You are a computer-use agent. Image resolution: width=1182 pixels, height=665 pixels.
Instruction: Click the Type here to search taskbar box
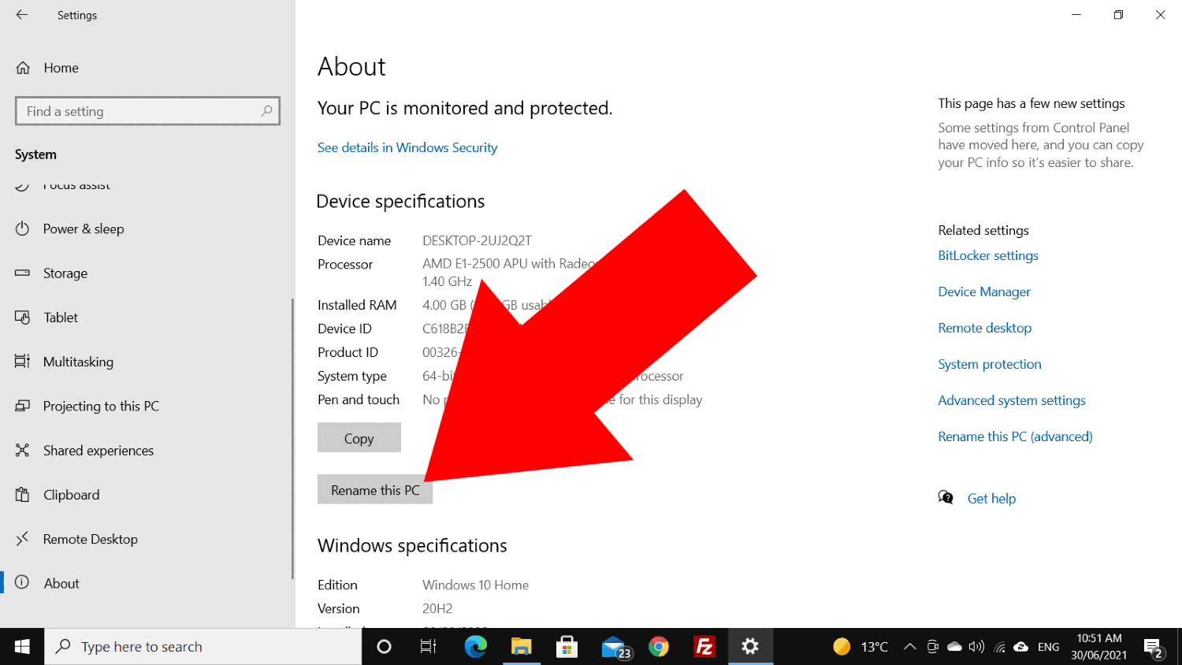(x=203, y=647)
